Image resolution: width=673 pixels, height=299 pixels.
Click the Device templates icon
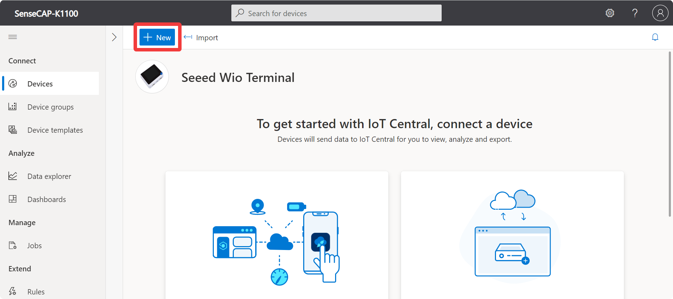click(x=13, y=130)
